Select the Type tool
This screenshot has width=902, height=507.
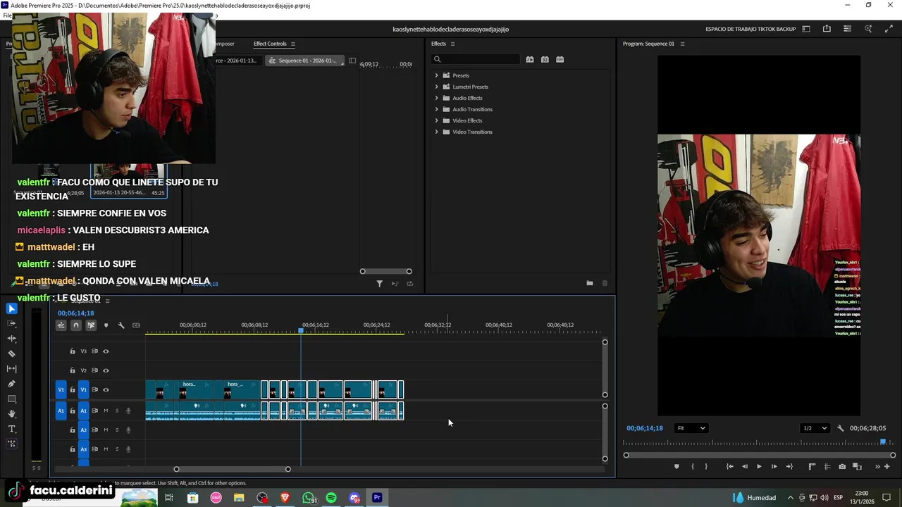(11, 429)
